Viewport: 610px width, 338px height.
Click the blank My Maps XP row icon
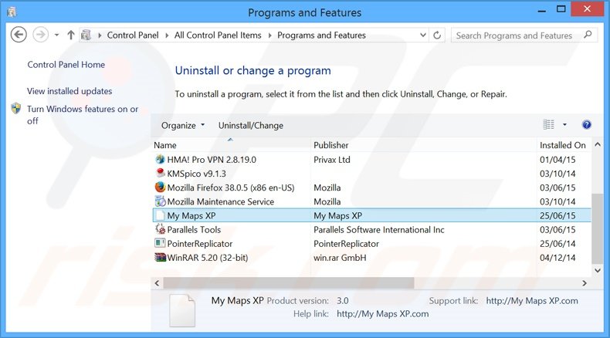[160, 215]
